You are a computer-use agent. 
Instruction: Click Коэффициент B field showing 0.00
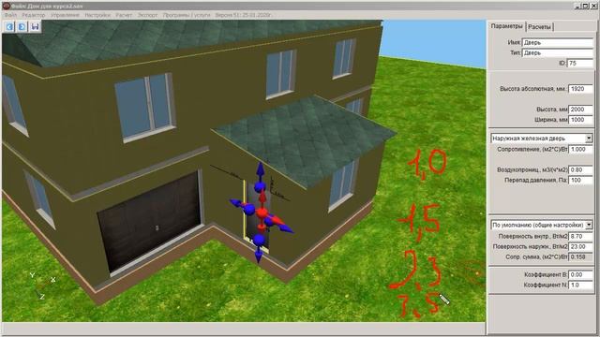point(581,274)
